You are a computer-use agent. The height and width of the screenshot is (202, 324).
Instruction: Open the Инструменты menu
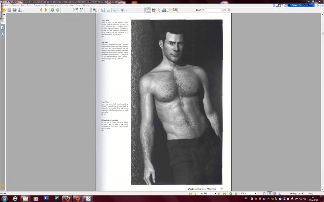(52, 5)
